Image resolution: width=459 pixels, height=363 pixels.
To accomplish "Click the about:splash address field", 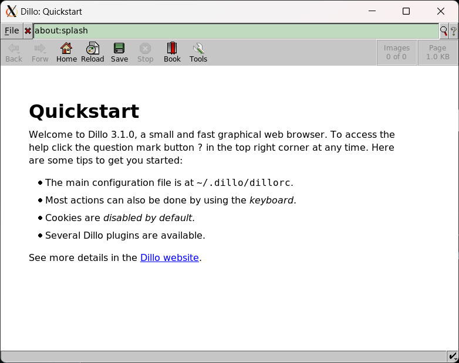I will (236, 30).
